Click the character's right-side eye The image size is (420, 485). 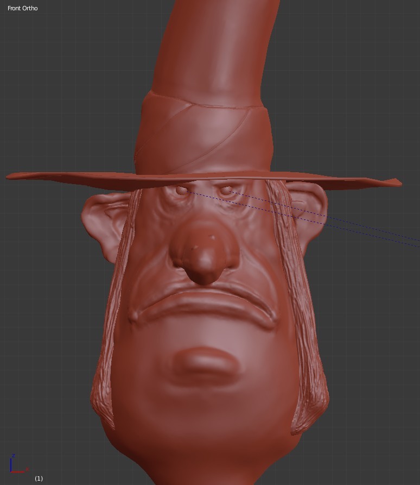click(225, 191)
